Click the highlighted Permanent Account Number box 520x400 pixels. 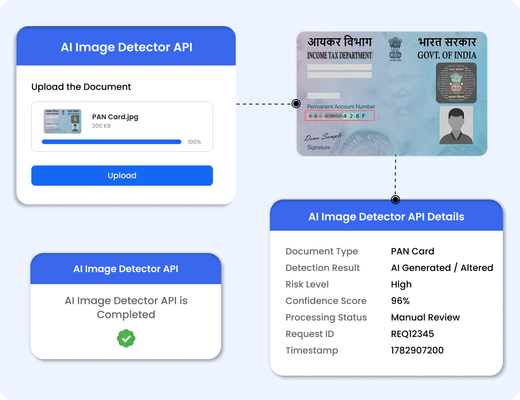tap(340, 116)
